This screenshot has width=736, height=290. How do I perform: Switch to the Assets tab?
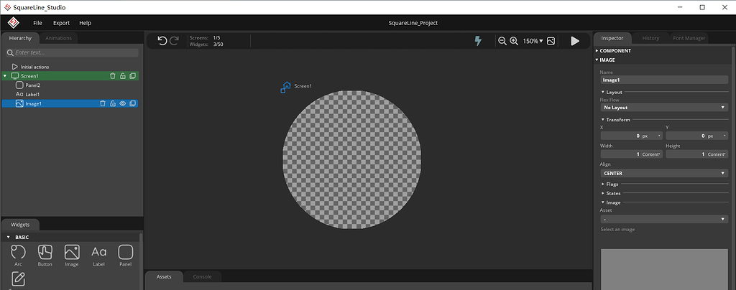click(x=164, y=277)
